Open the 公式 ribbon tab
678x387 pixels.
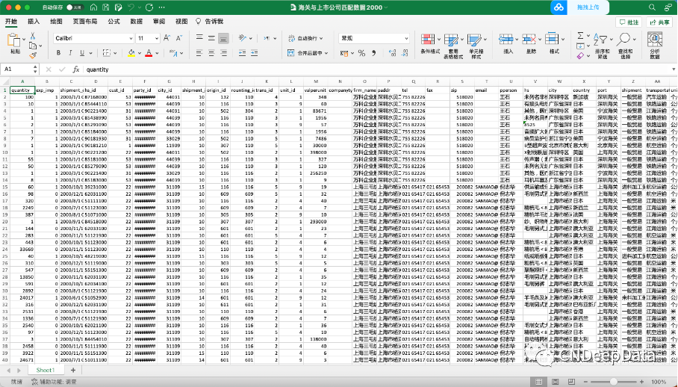coord(113,21)
